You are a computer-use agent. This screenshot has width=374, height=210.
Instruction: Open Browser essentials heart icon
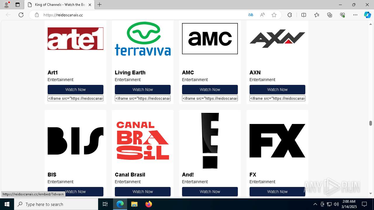[x=342, y=15]
